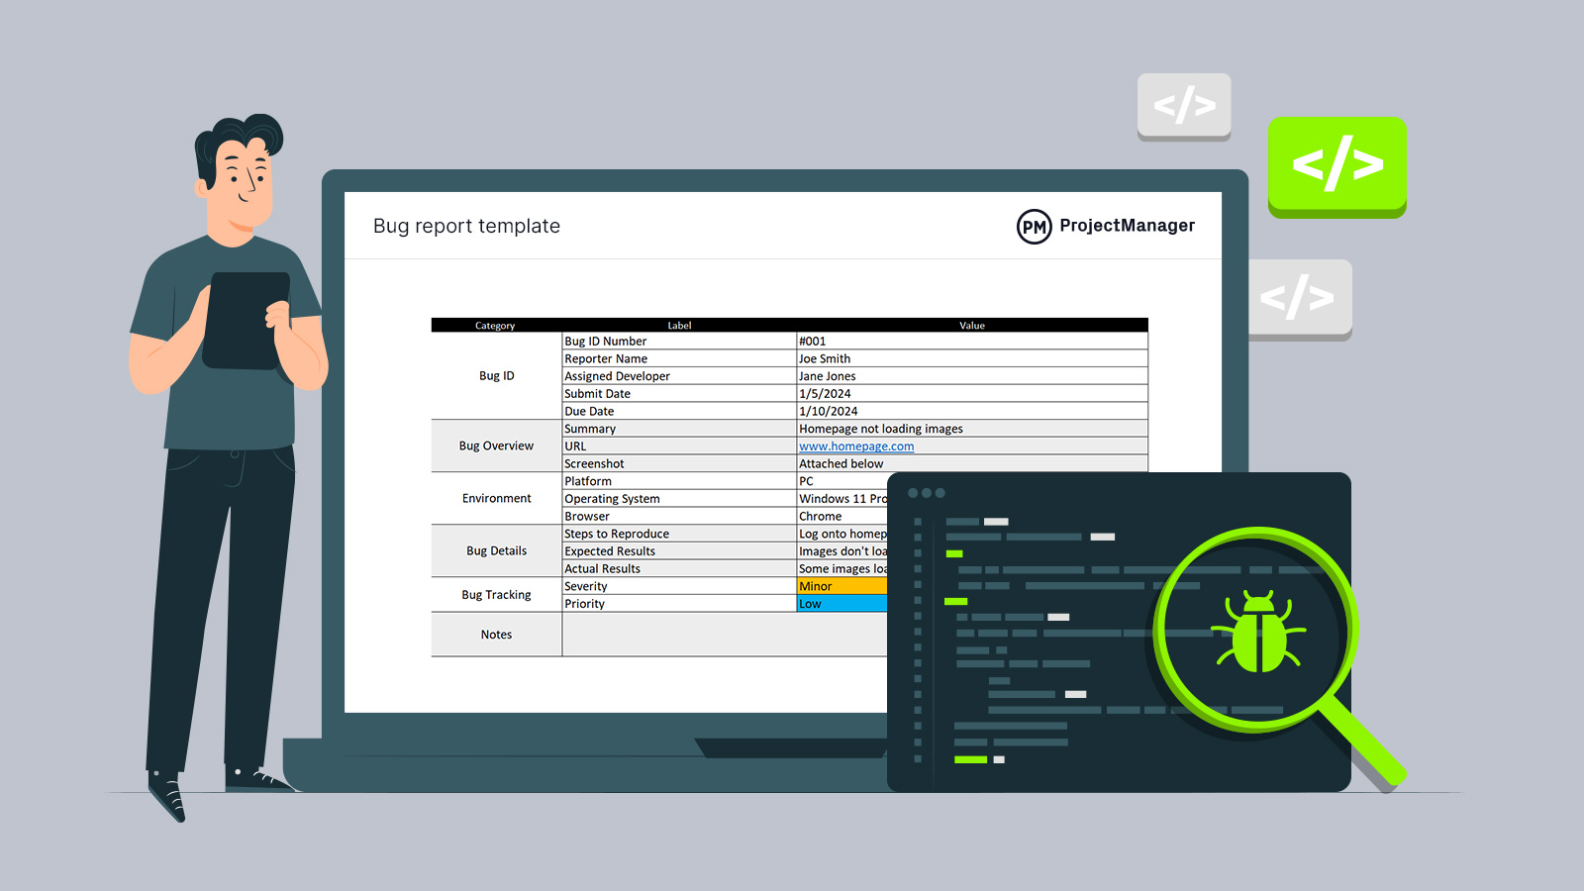This screenshot has height=891, width=1584.
Task: Click the green code tag icon
Action: tap(1336, 164)
